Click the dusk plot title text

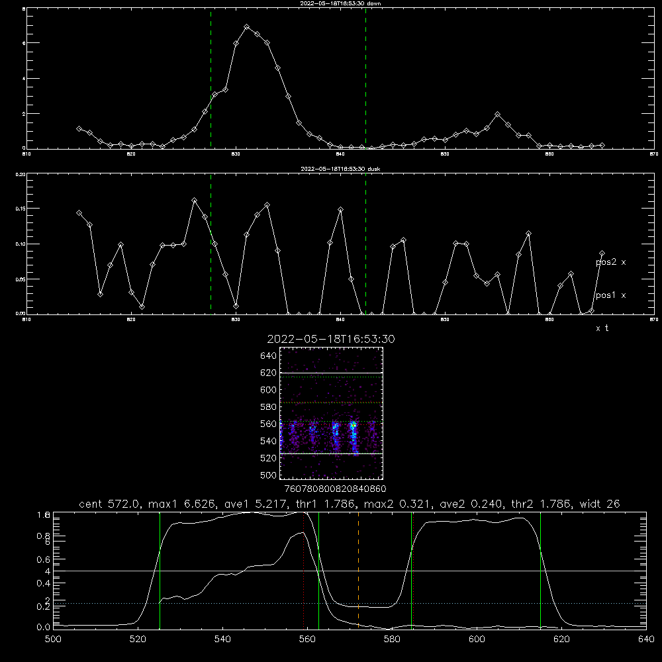tap(340, 169)
